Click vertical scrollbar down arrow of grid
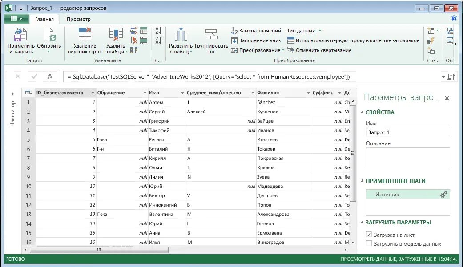This screenshot has width=463, height=267. 353,242
